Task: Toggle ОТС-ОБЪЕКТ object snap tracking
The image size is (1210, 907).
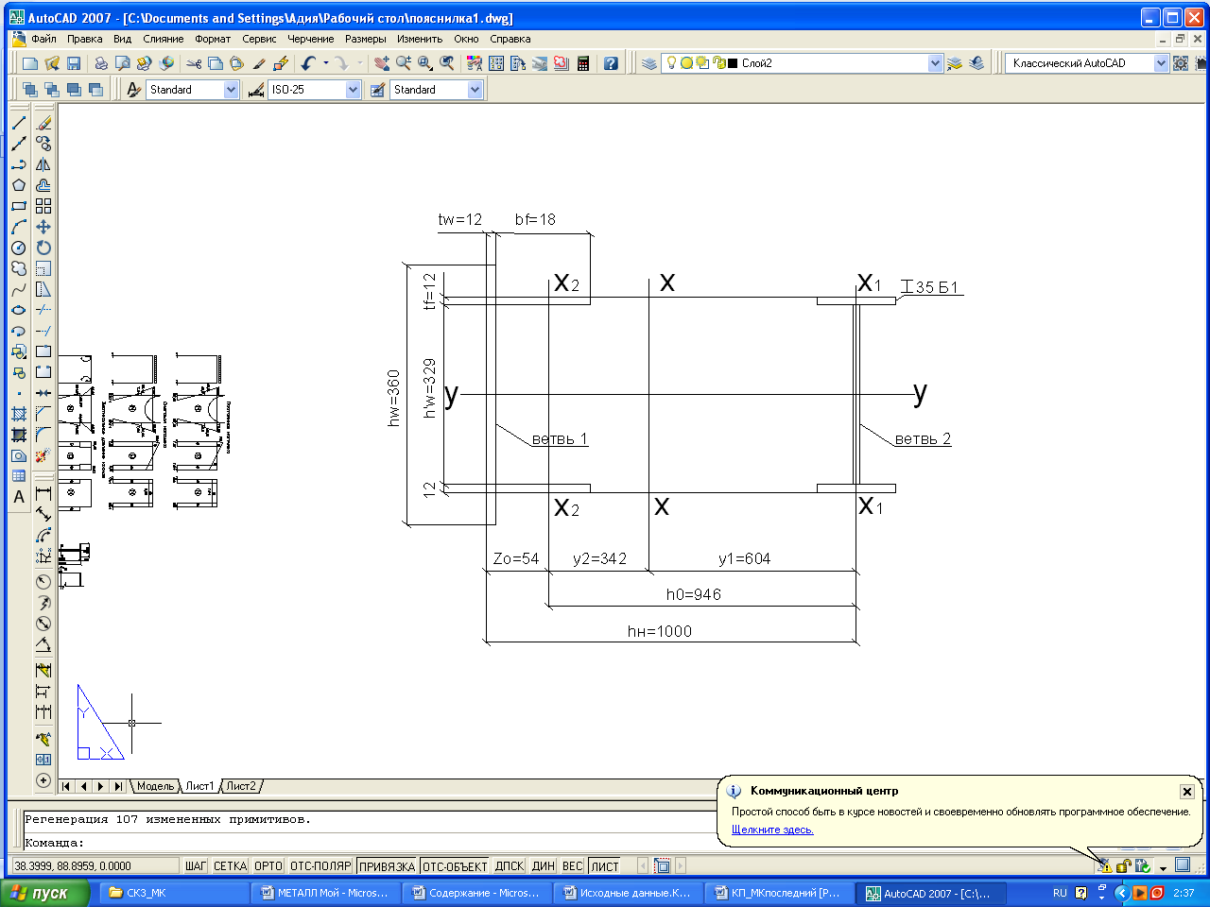Action: (455, 866)
